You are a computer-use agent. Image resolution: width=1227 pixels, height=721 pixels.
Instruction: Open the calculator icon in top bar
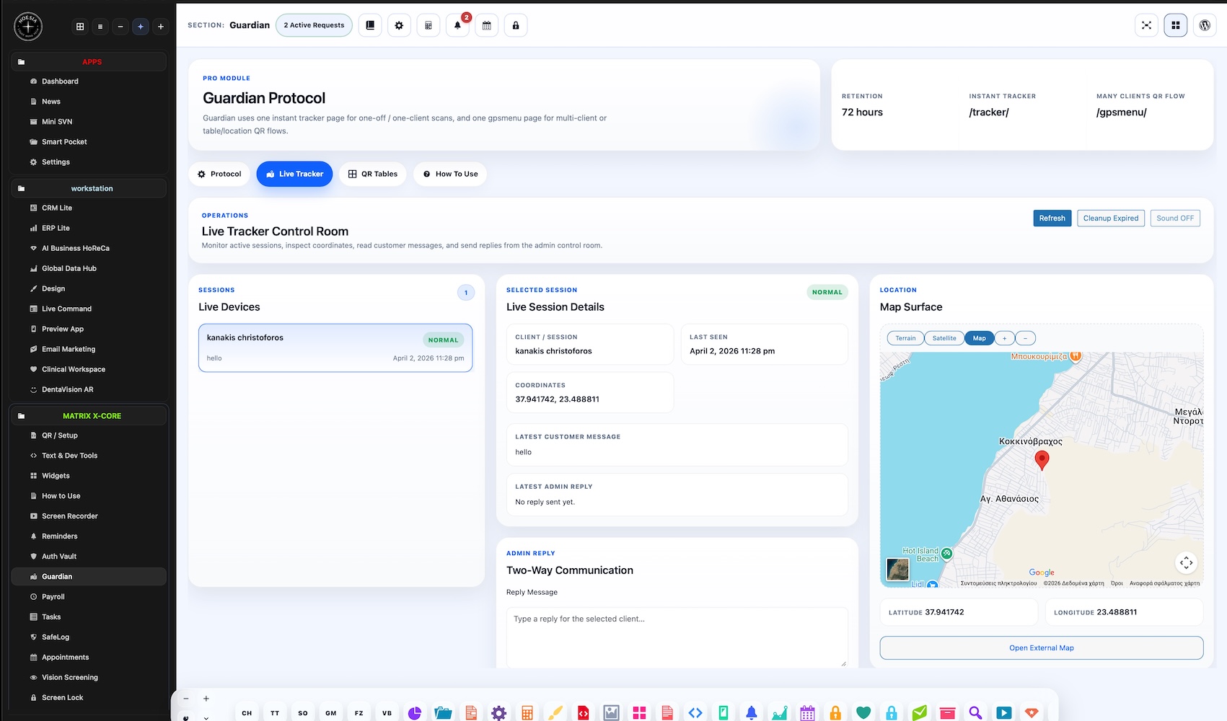coord(428,25)
